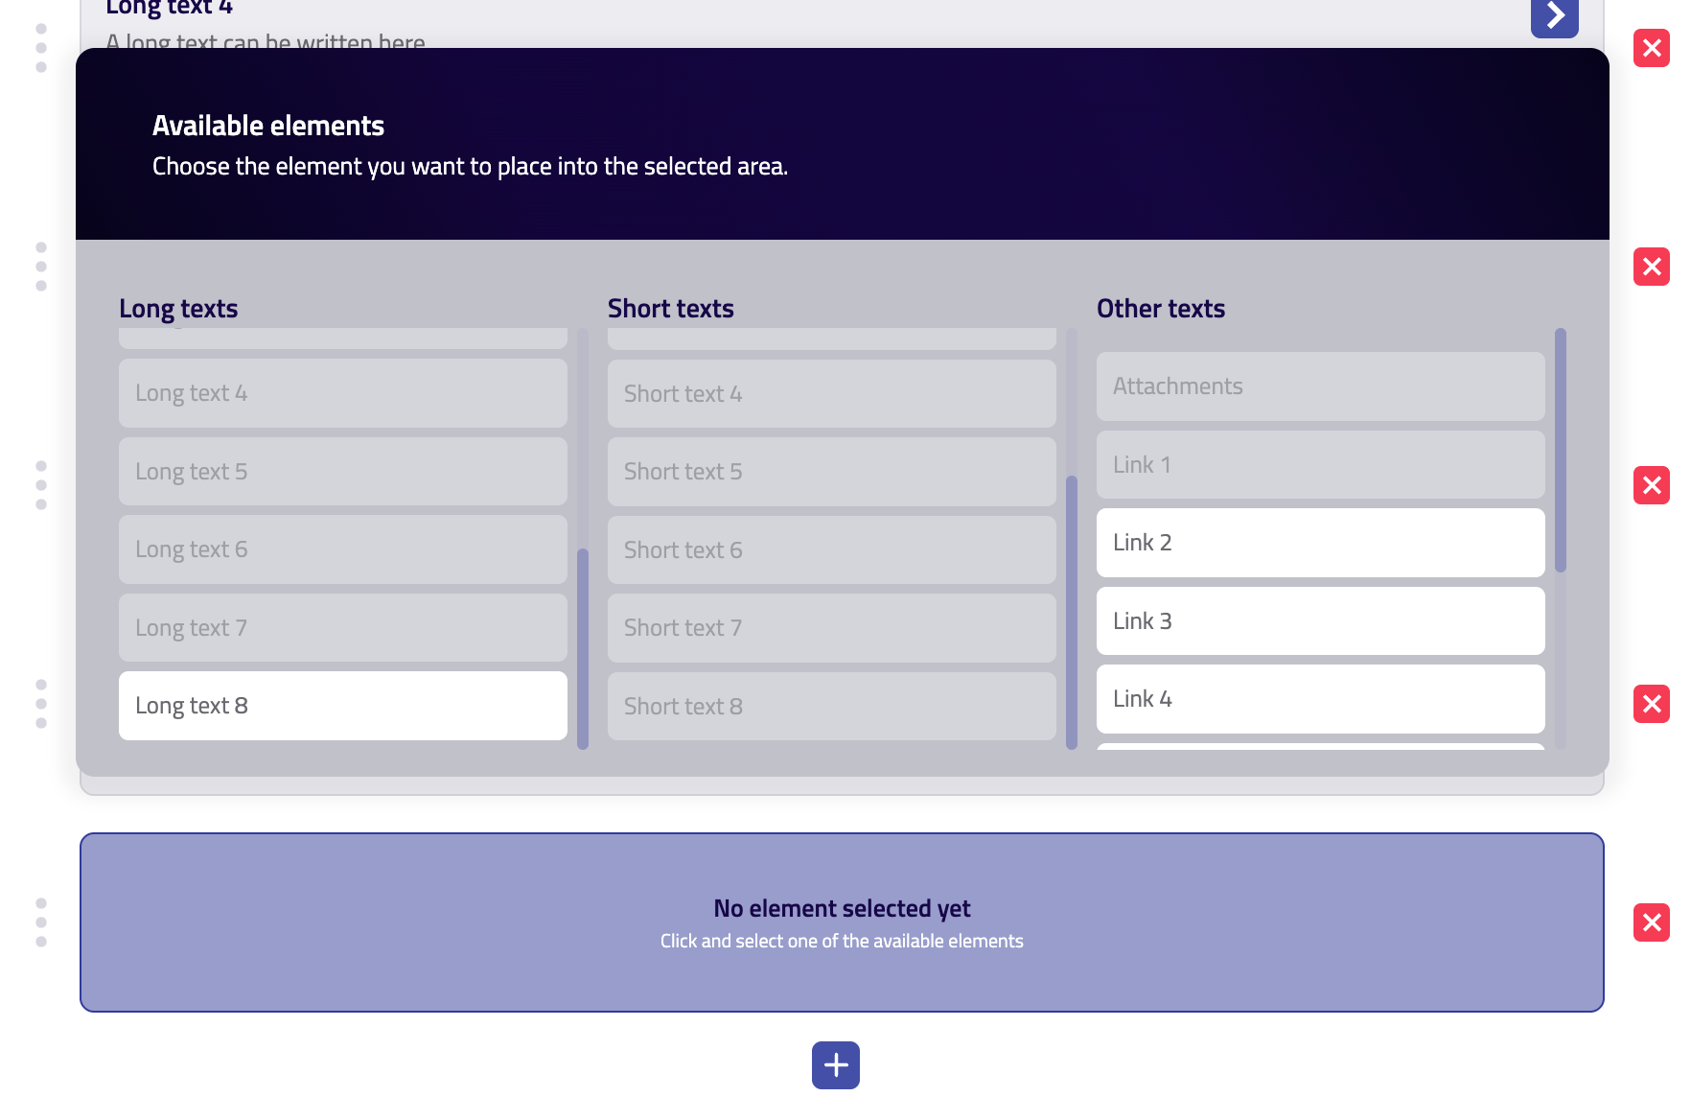Select the Long text 8 element
1691x1120 pixels.
click(x=342, y=706)
